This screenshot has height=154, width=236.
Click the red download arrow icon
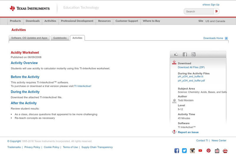174,62
